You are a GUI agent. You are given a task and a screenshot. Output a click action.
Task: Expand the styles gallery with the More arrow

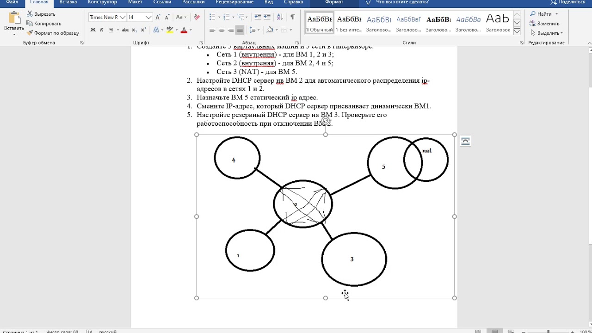(517, 31)
